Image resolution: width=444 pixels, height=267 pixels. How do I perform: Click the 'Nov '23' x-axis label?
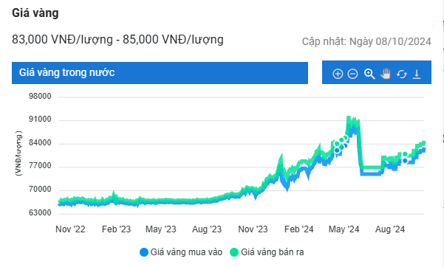(x=253, y=229)
